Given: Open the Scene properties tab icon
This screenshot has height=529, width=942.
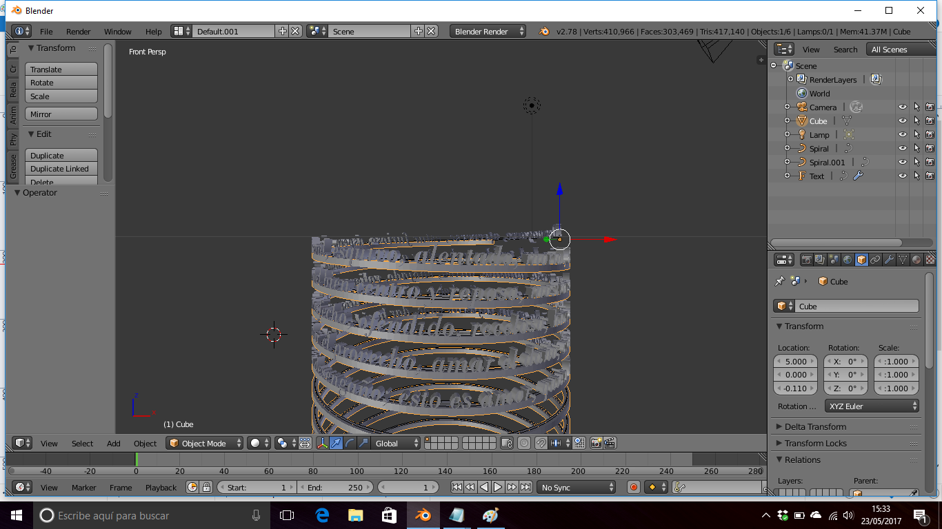Looking at the screenshot, I should [x=834, y=260].
